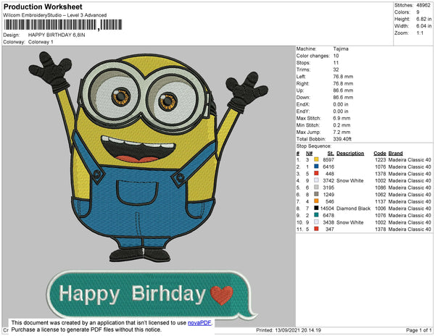Click the yellow thread swatch in stop 1

pyautogui.click(x=316, y=160)
